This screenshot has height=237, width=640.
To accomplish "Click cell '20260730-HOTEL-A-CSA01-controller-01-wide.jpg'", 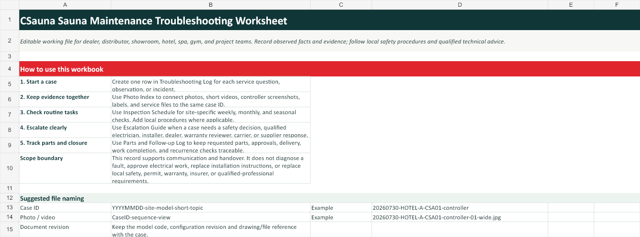I will coord(460,217).
